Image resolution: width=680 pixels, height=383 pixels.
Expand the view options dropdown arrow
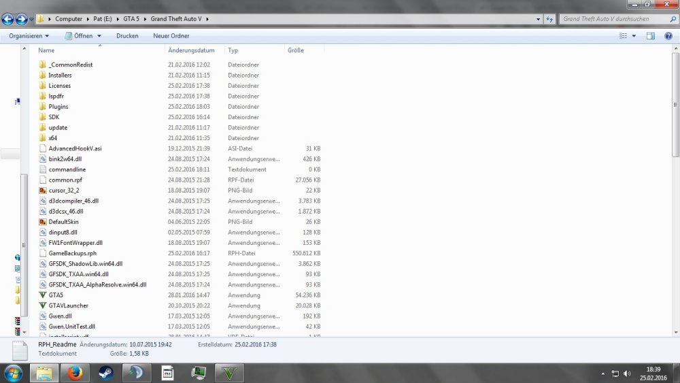coord(634,36)
